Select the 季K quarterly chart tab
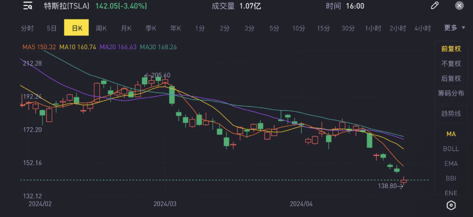The width and height of the screenshot is (473, 217). coord(151,28)
